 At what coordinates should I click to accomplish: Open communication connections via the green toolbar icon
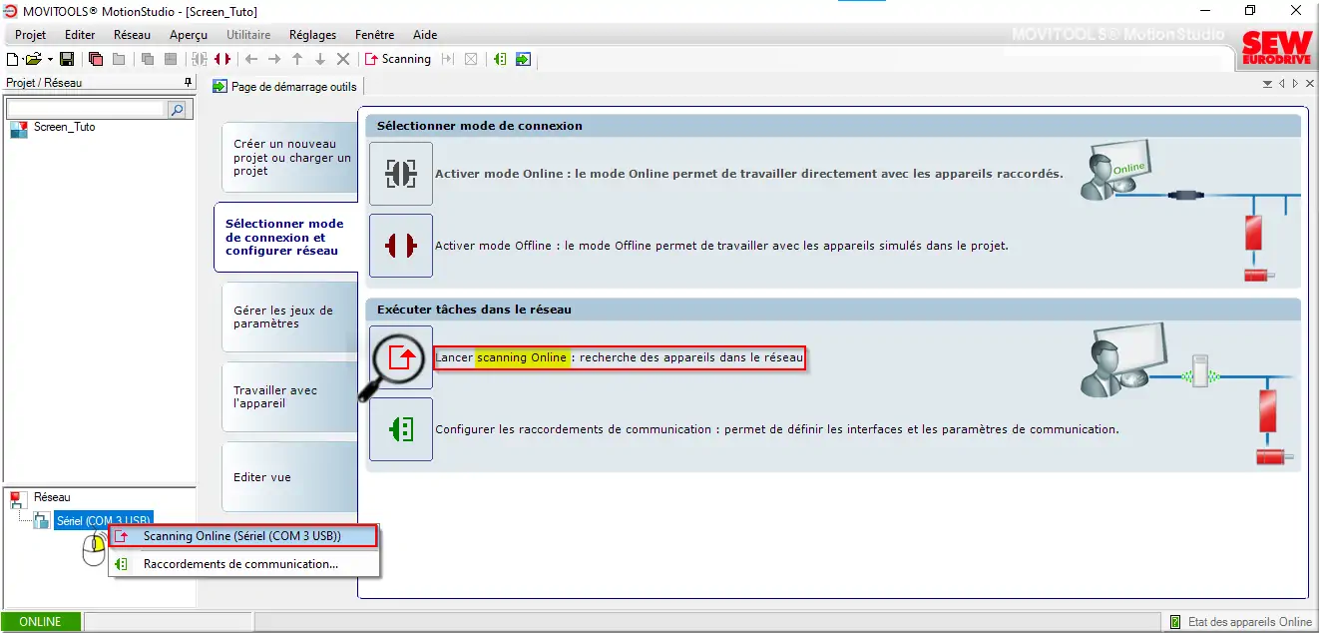pos(500,59)
